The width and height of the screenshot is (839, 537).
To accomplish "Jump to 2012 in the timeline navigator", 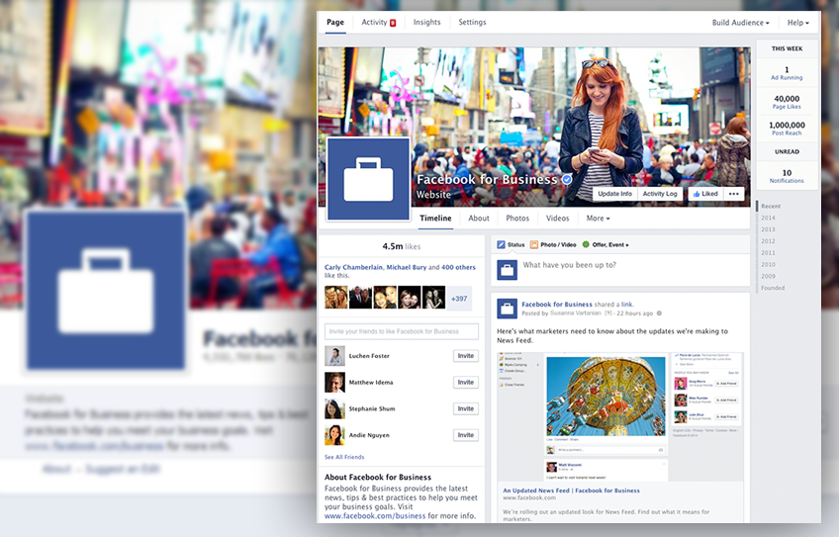I will (x=768, y=241).
